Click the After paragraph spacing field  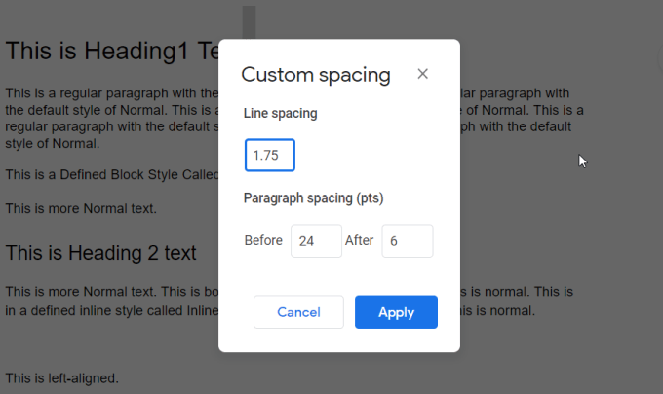(x=407, y=241)
